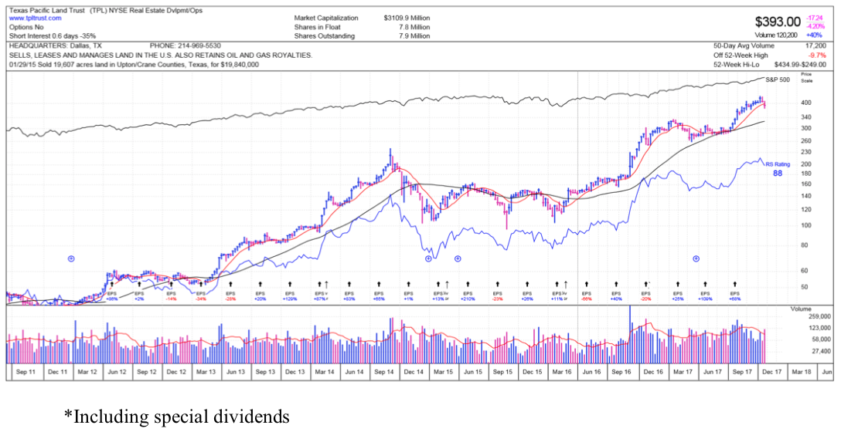Click the circled plus marker above the +13% EPS

pos(428,258)
